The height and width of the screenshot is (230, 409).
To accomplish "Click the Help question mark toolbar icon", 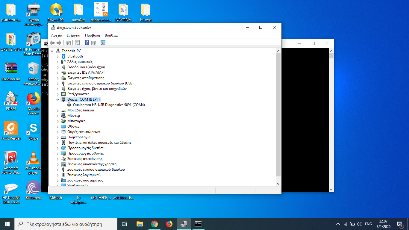I will coord(87,43).
